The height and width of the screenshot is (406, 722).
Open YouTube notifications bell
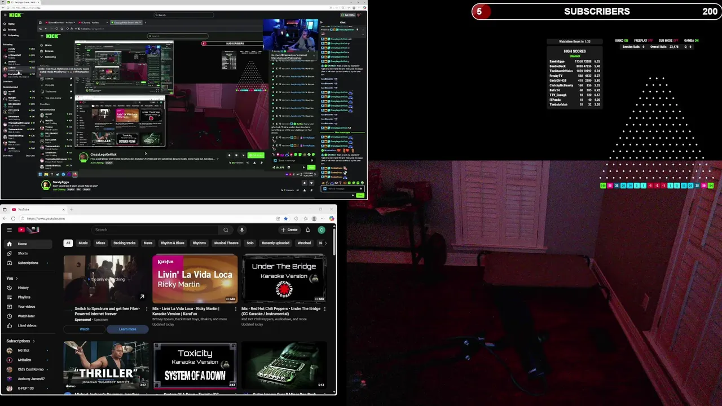(x=307, y=230)
